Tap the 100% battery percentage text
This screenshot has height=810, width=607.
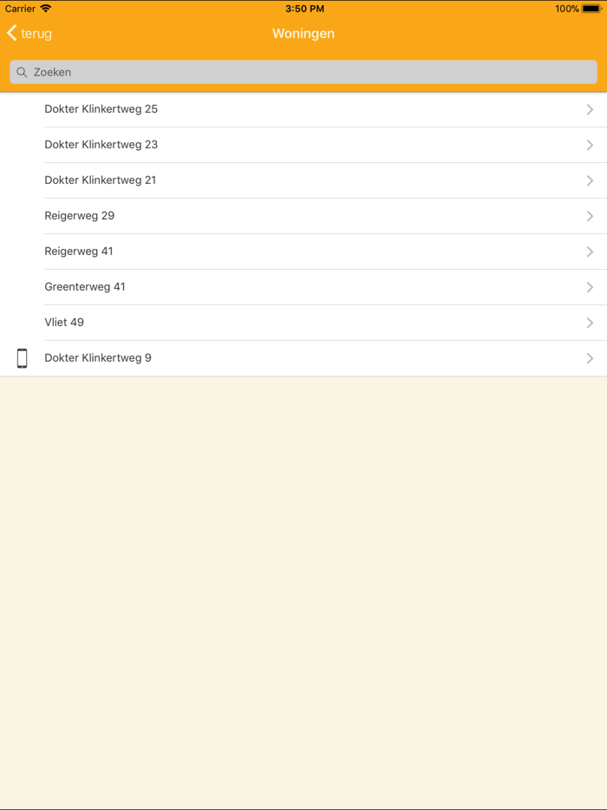point(568,8)
